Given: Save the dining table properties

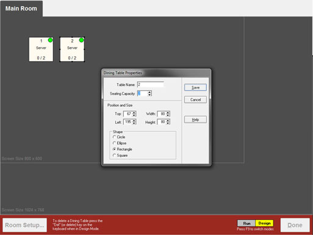Looking at the screenshot, I should click(195, 87).
